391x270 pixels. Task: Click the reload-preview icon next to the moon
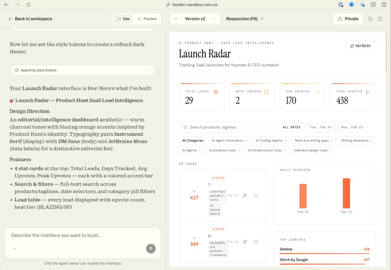pos(380,19)
